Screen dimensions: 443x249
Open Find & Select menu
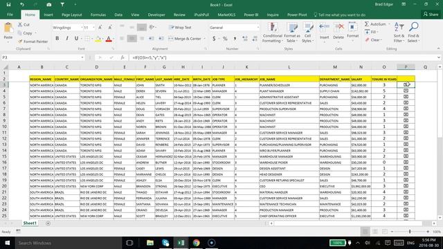(414, 33)
